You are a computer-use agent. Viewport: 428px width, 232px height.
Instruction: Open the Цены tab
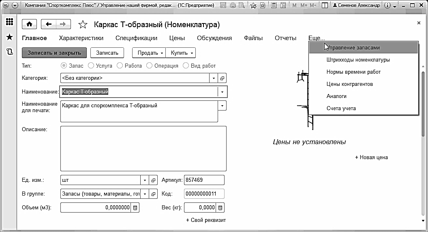tap(177, 38)
